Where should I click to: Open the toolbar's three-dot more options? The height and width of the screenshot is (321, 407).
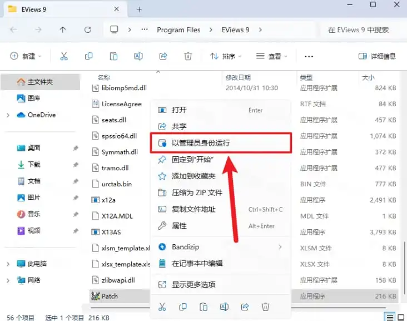(x=309, y=56)
